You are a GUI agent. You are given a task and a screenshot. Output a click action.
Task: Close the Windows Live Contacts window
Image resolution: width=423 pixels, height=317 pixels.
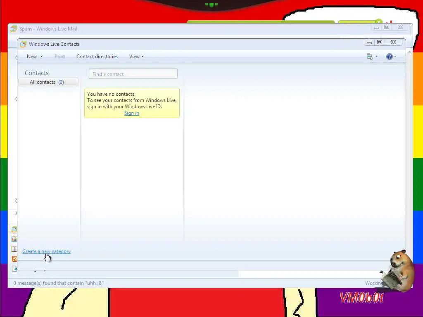coord(394,43)
